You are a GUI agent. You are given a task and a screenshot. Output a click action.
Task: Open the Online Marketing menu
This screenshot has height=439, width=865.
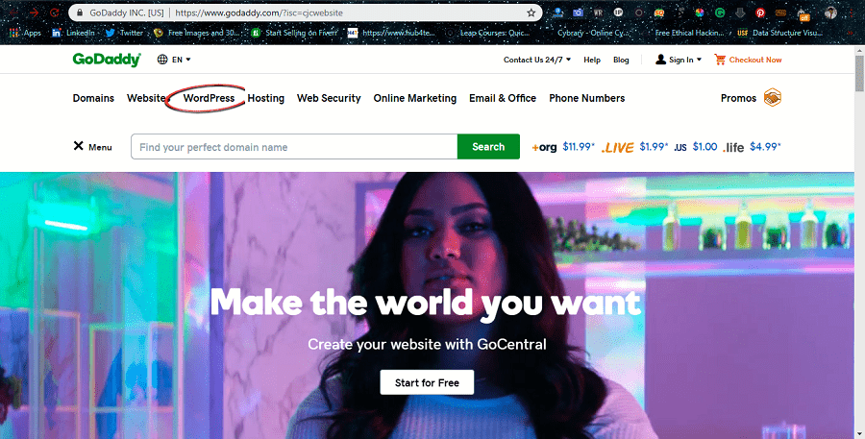point(415,98)
